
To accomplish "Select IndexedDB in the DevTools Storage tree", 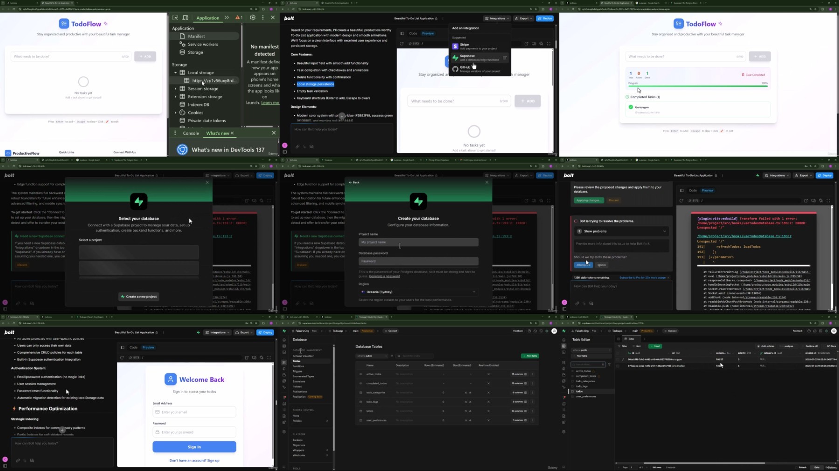I will (198, 105).
